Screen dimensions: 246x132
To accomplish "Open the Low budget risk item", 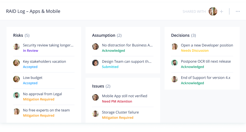I will point(33,78).
